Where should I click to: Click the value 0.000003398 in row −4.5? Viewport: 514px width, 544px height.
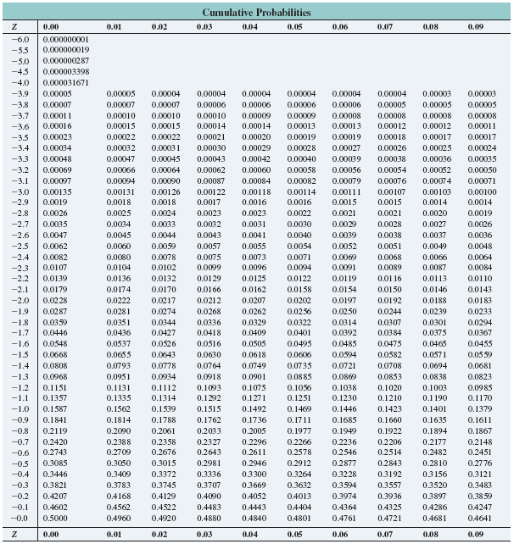point(66,72)
